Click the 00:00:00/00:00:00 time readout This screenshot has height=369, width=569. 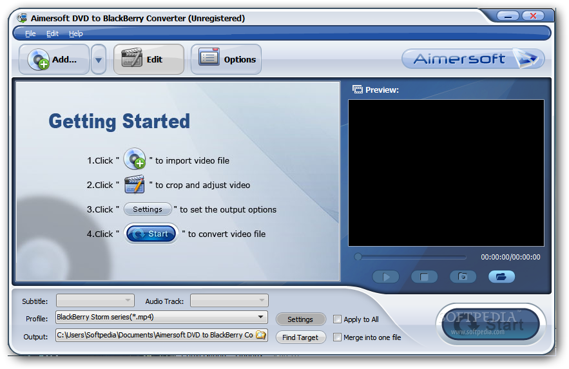[510, 257]
